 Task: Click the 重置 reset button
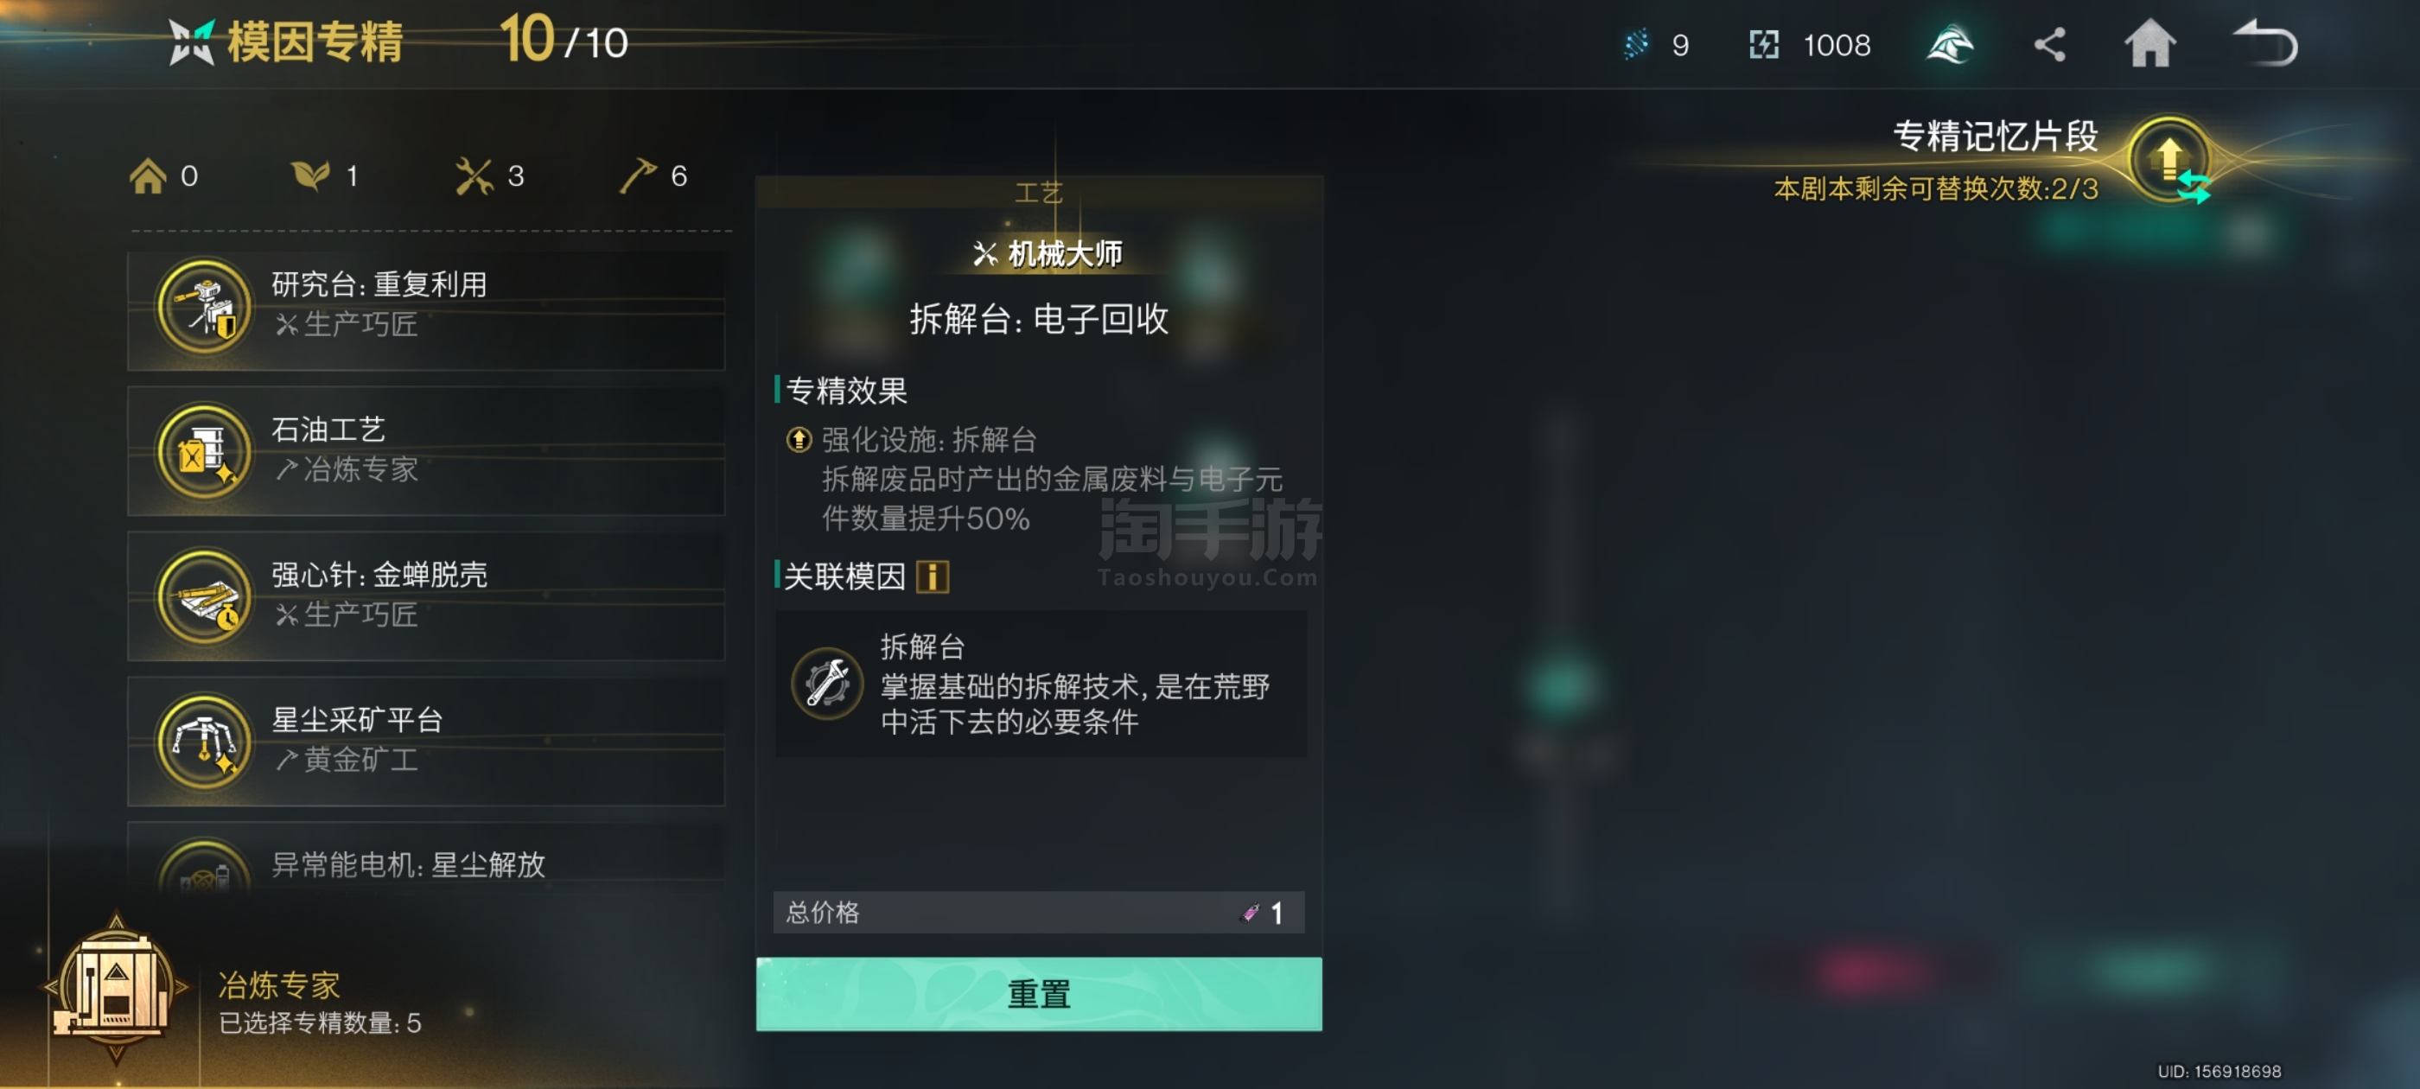click(x=1039, y=994)
